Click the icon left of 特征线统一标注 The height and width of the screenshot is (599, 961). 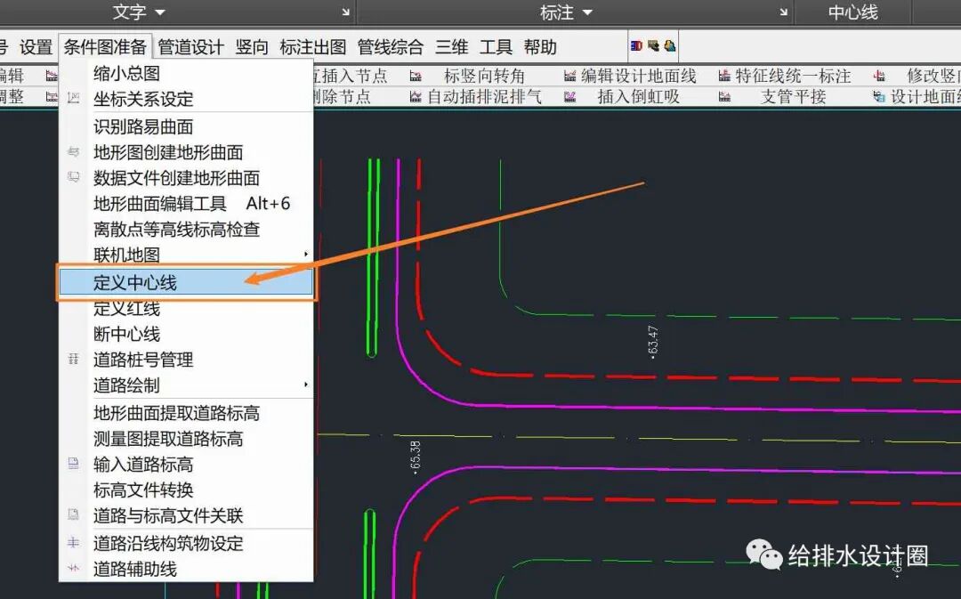724,76
